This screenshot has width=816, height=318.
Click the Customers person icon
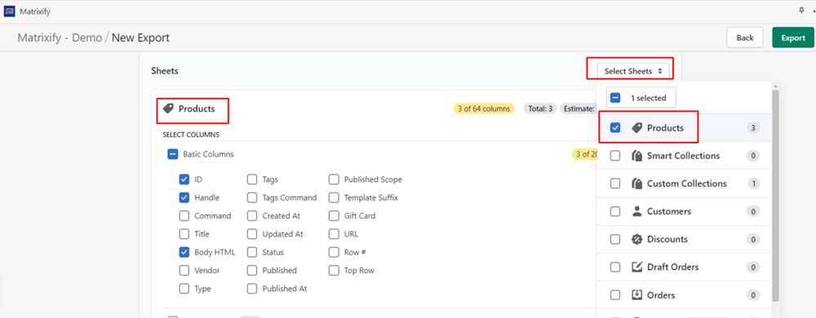[637, 211]
